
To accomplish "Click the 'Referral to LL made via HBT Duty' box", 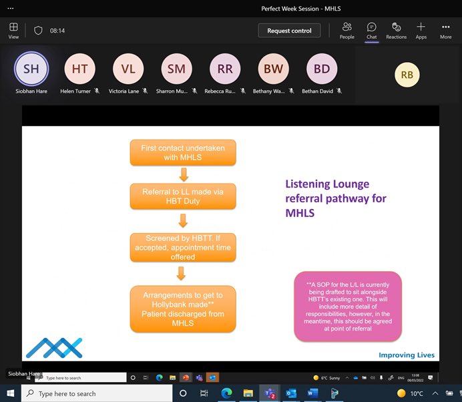I will click(x=183, y=196).
